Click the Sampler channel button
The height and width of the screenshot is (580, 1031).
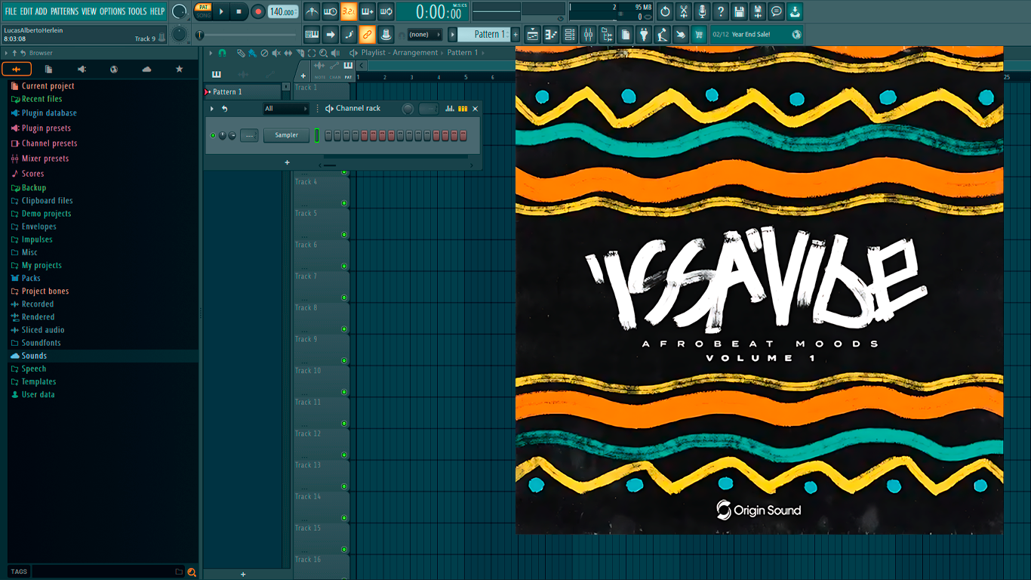[286, 135]
